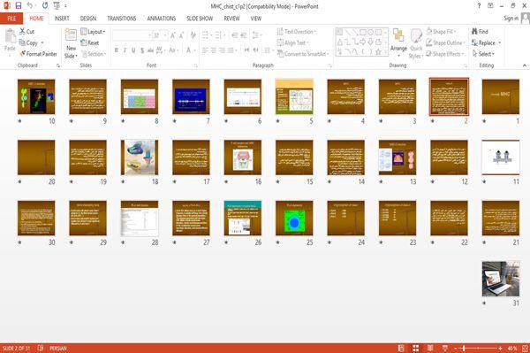The image size is (530, 353).
Task: Toggle center text alignment
Action: click(x=214, y=50)
